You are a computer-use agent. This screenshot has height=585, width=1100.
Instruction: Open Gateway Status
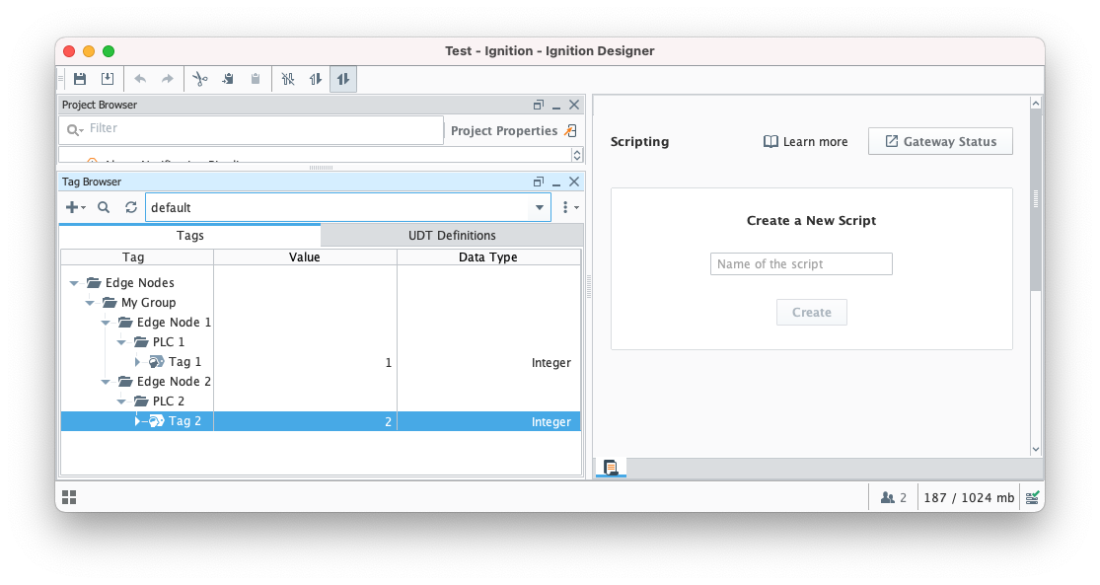pos(940,141)
